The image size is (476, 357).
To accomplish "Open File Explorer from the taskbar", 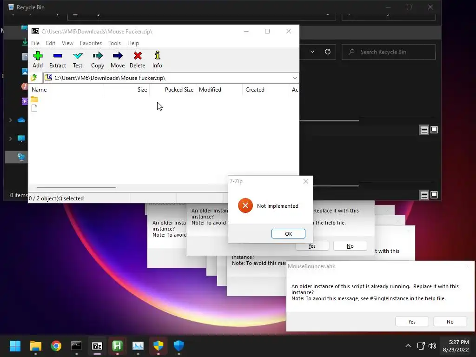I will tap(35, 345).
